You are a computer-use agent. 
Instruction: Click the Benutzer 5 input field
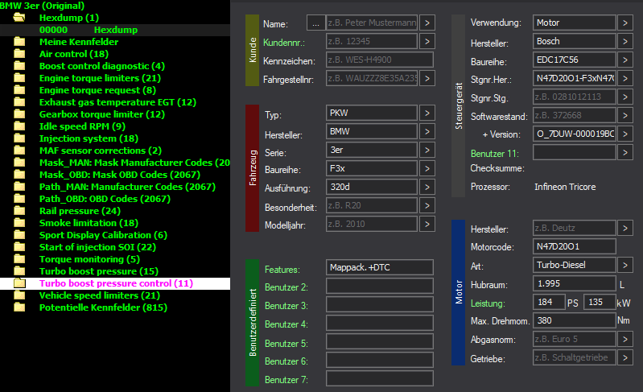[380, 341]
